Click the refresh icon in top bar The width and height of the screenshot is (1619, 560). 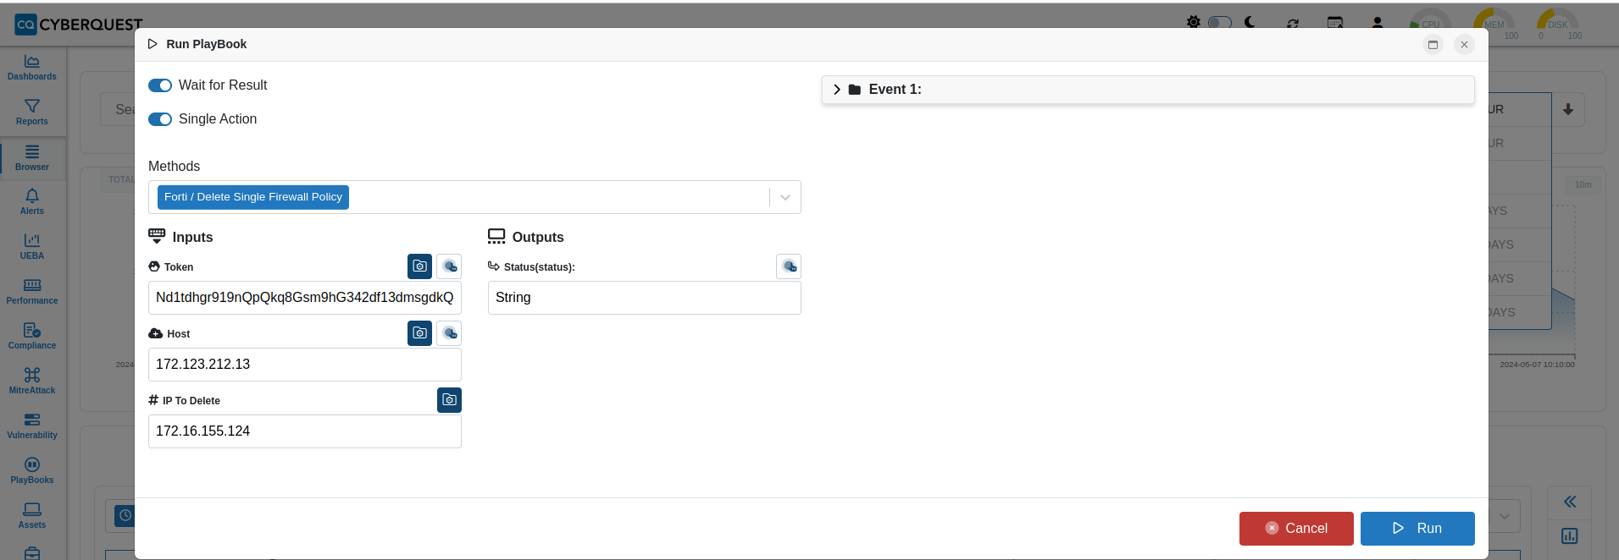pyautogui.click(x=1293, y=23)
